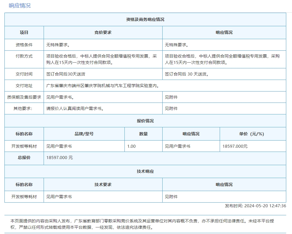Image resolution: width=292 pixels, height=234 pixels.
Task: Click the 1.00 quantity cell
Action: pyautogui.click(x=131, y=146)
